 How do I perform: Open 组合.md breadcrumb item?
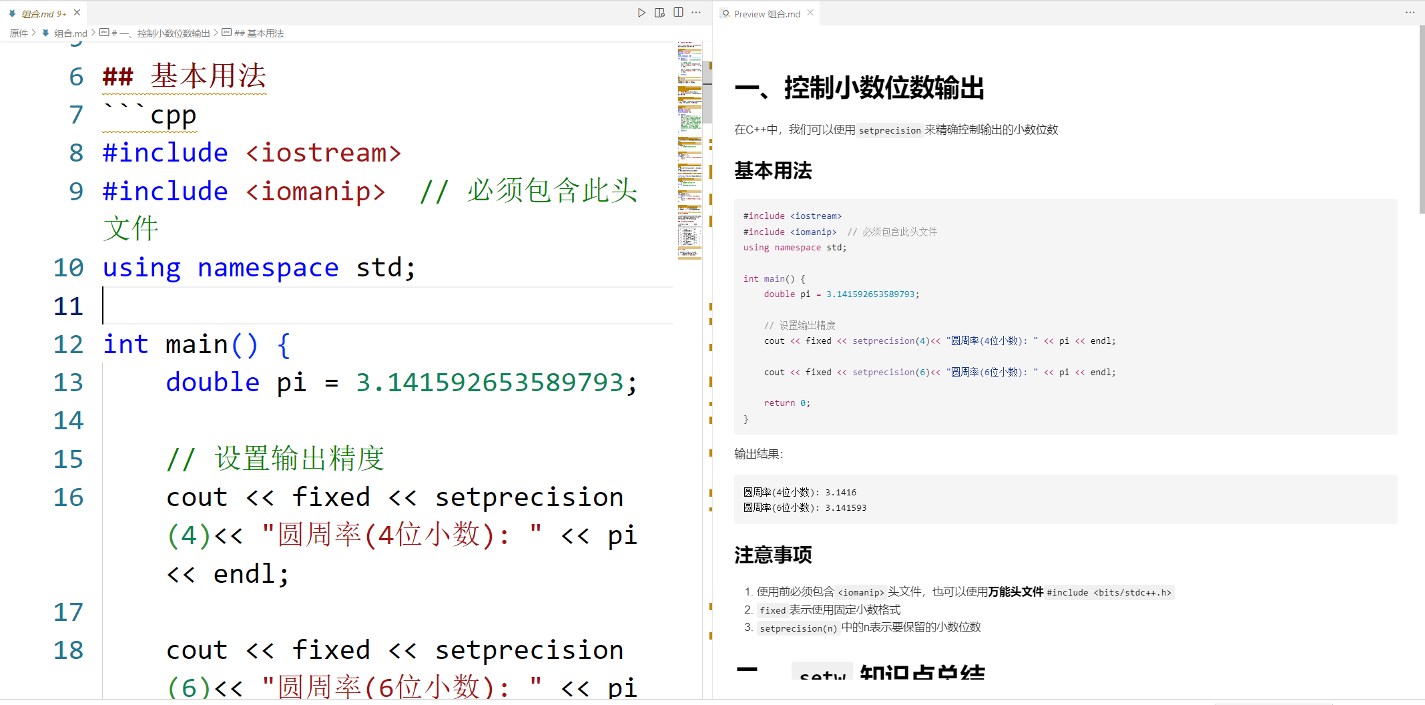[70, 33]
